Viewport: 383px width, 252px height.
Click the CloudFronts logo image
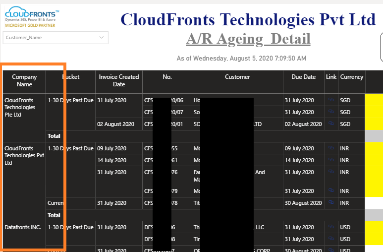tap(32, 17)
